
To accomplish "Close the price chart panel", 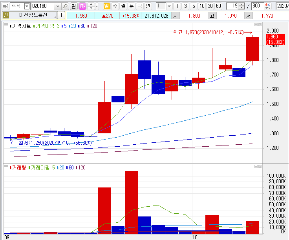I will pyautogui.click(x=260, y=25).
